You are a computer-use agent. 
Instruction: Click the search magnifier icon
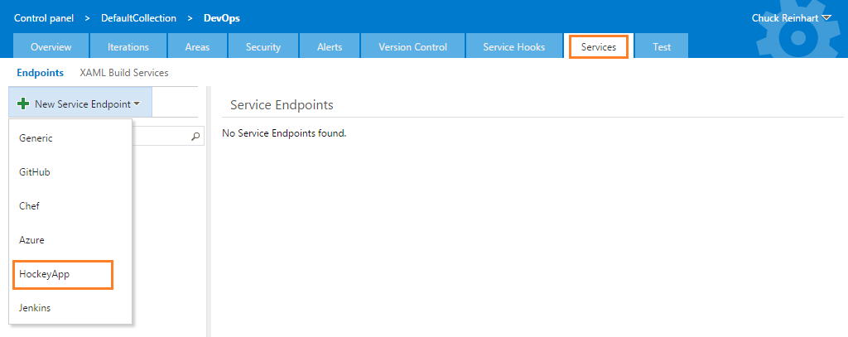tap(195, 137)
